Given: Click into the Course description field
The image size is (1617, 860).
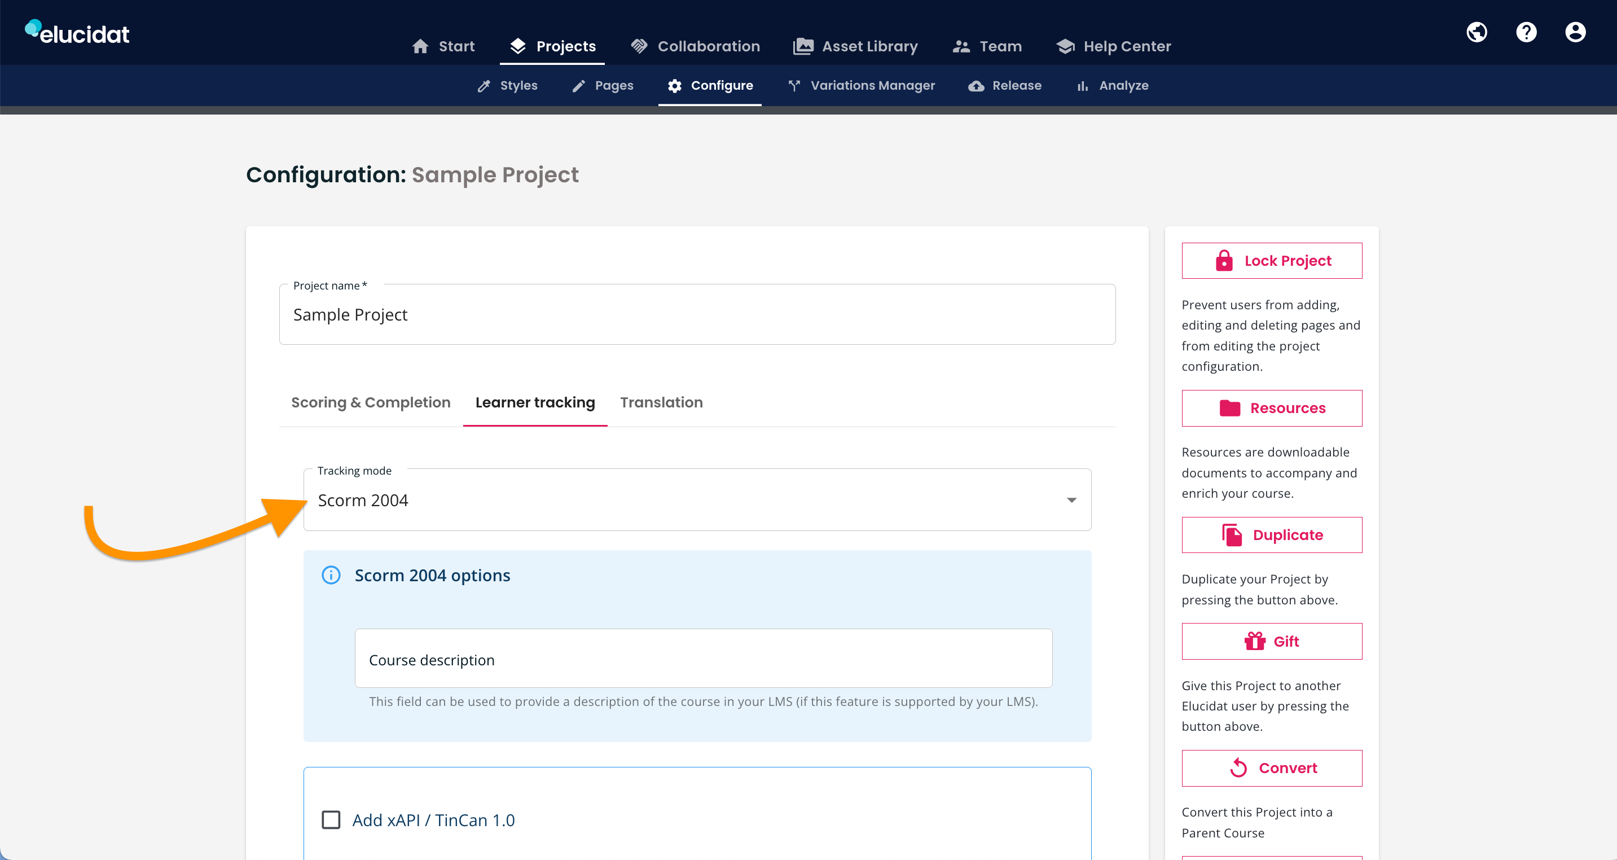Looking at the screenshot, I should pyautogui.click(x=703, y=659).
